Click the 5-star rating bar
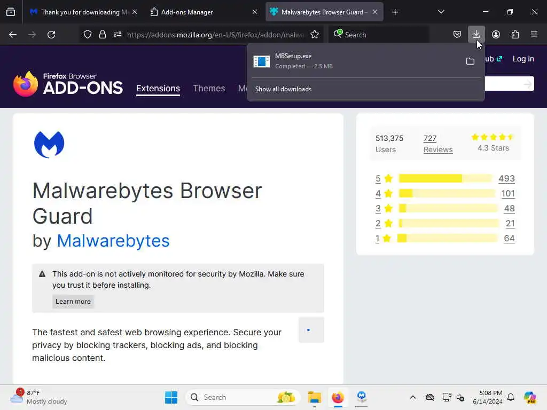Image resolution: width=547 pixels, height=410 pixels. pos(446,178)
